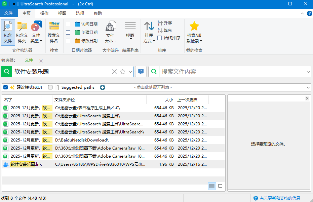Viewport: 313px width, 202px height.
Task: Clear the search text with the X icon
Action: pos(114,72)
